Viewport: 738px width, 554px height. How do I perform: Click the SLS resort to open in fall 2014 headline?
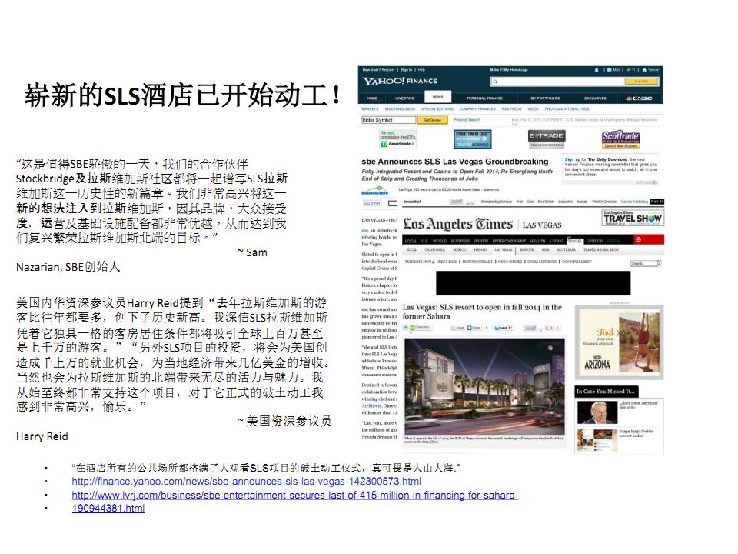point(482,312)
